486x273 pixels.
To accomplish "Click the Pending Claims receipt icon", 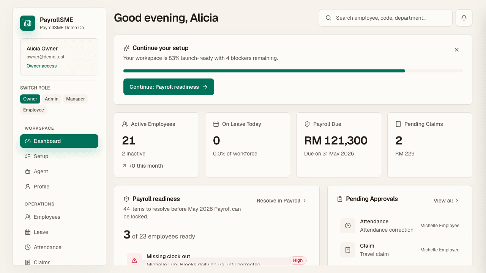I will 398,124.
